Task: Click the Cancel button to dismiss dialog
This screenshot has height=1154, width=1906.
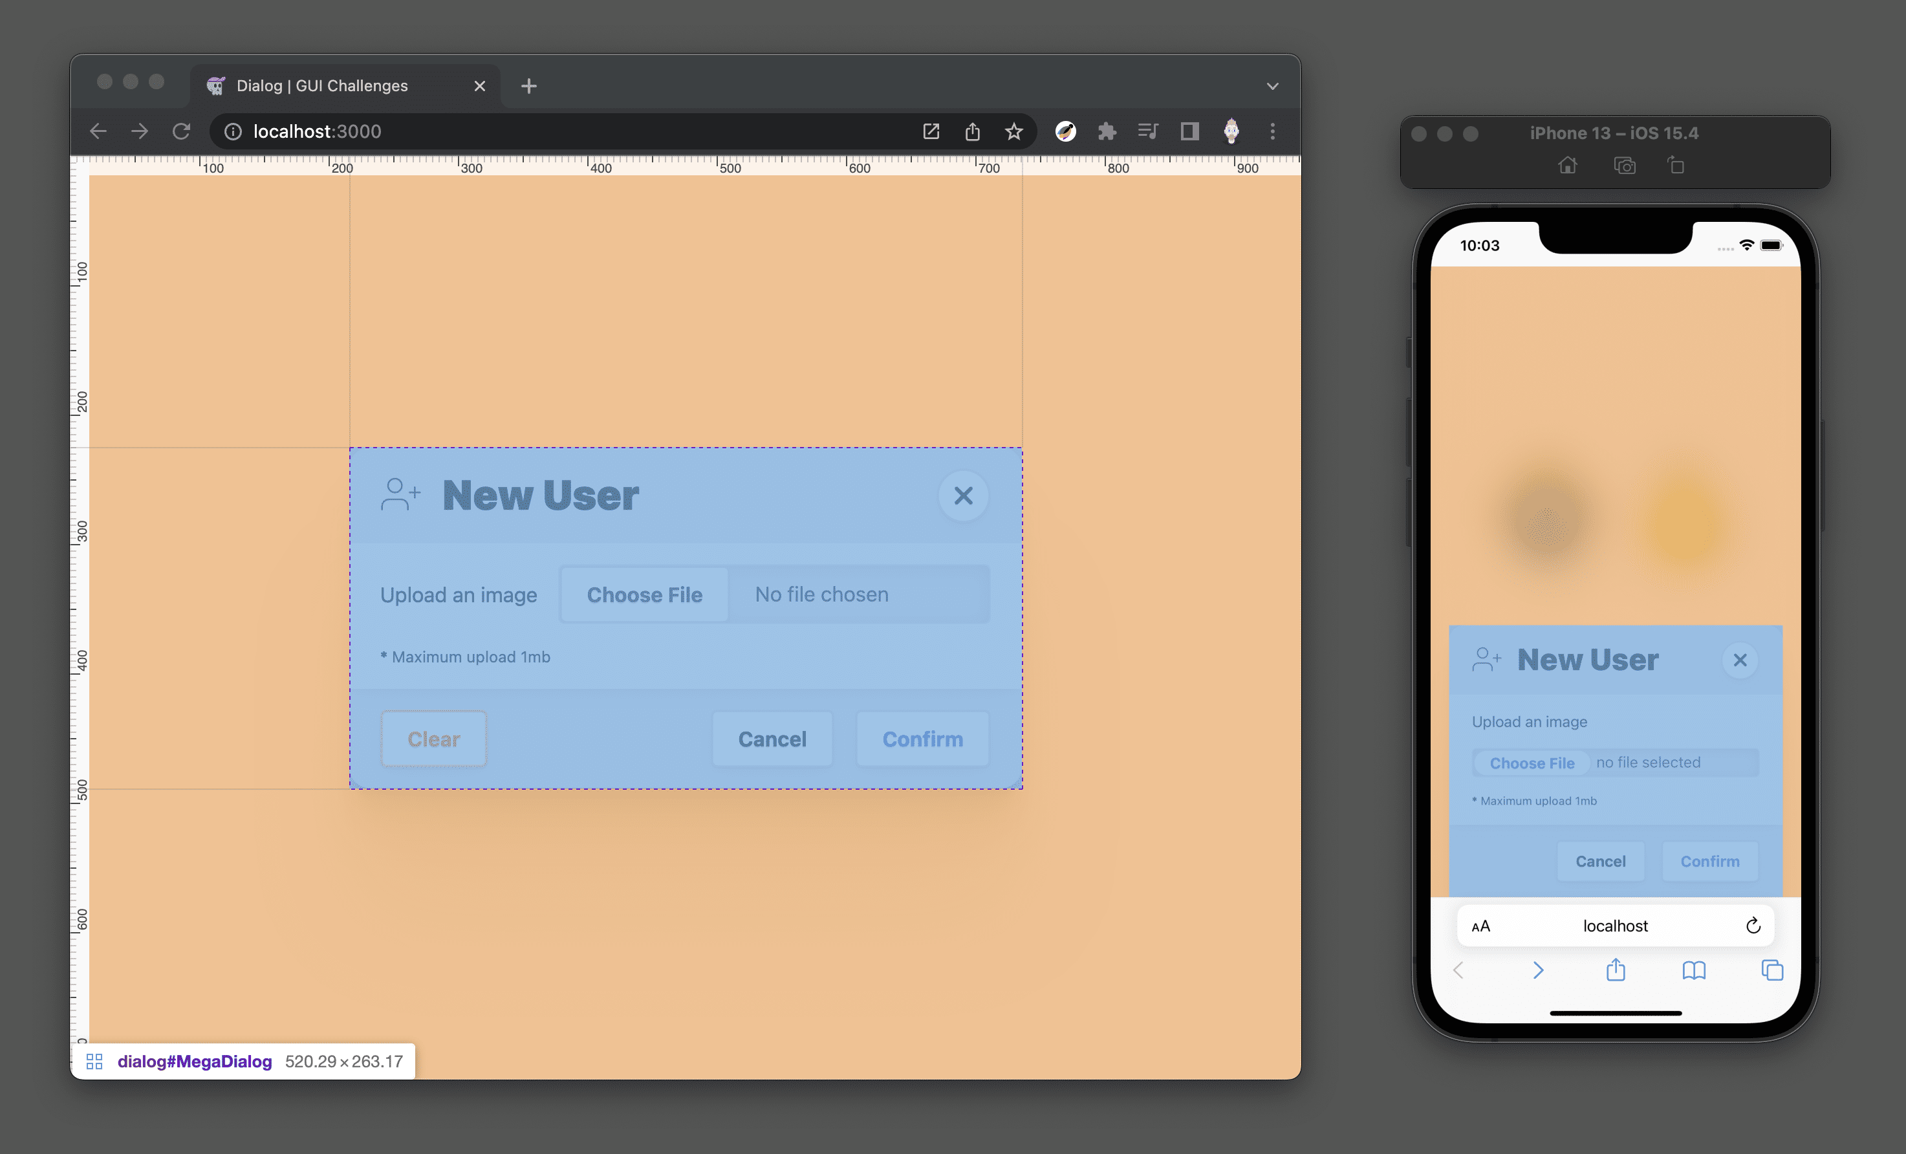Action: click(772, 739)
